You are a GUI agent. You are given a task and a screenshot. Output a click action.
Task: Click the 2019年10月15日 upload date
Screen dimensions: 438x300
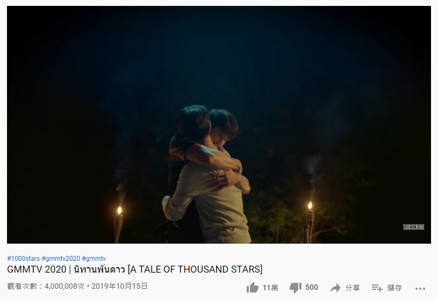pyautogui.click(x=119, y=287)
